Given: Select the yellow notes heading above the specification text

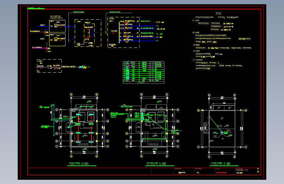Looking at the screenshot, I should (218, 13).
